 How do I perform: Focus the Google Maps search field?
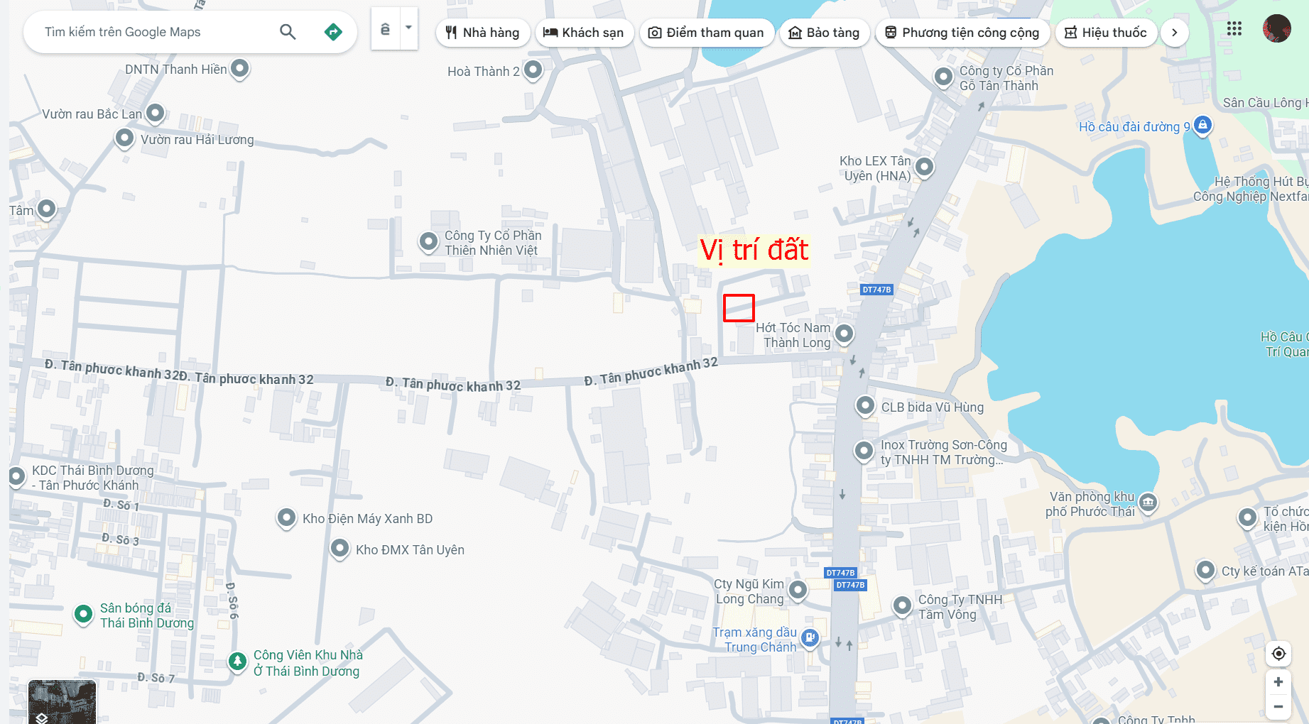click(156, 32)
